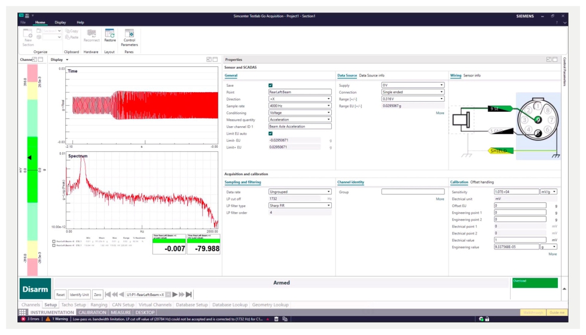
Task: Click the Guide me button
Action: tap(557, 312)
